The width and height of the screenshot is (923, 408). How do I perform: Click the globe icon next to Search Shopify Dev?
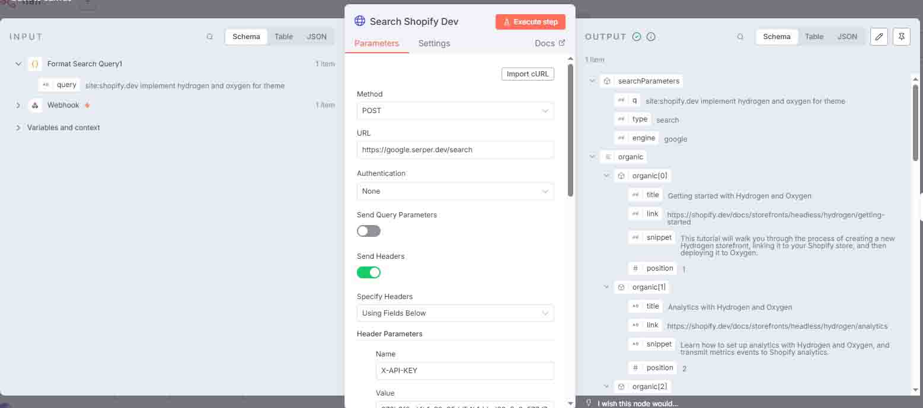pos(359,21)
